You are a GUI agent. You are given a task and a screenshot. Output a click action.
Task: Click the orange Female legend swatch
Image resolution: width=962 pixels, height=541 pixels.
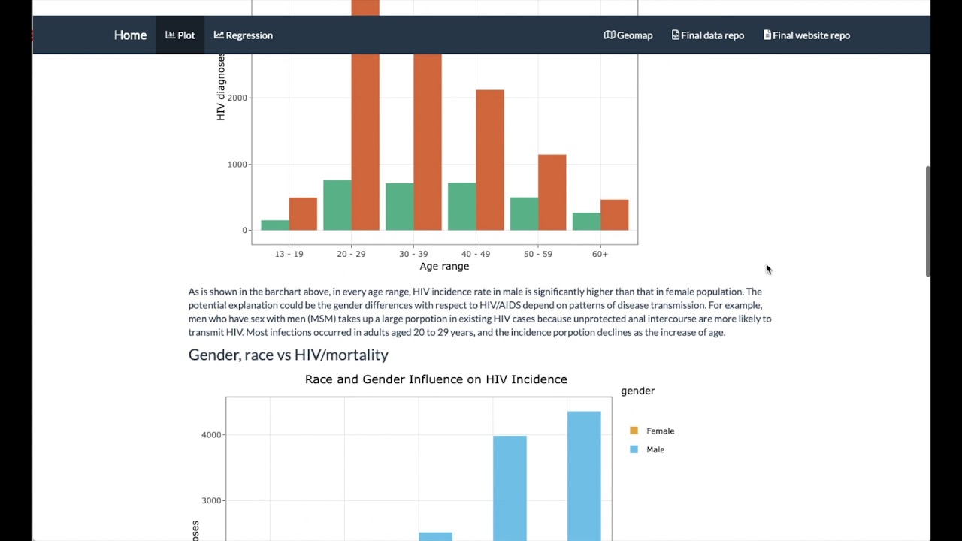[x=634, y=431]
